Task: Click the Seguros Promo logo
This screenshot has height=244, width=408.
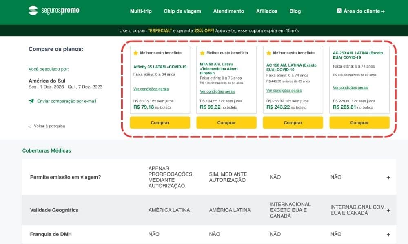Action: [54, 11]
